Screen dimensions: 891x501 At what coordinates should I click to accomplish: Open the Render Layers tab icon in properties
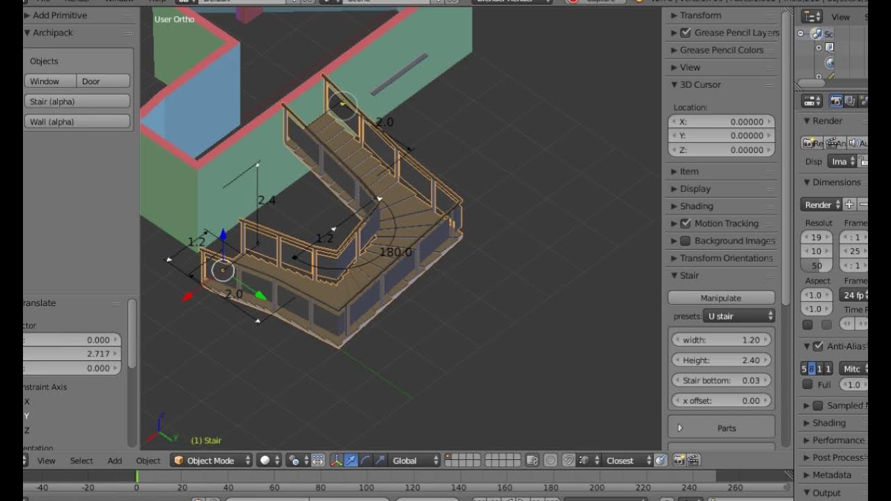(x=851, y=102)
